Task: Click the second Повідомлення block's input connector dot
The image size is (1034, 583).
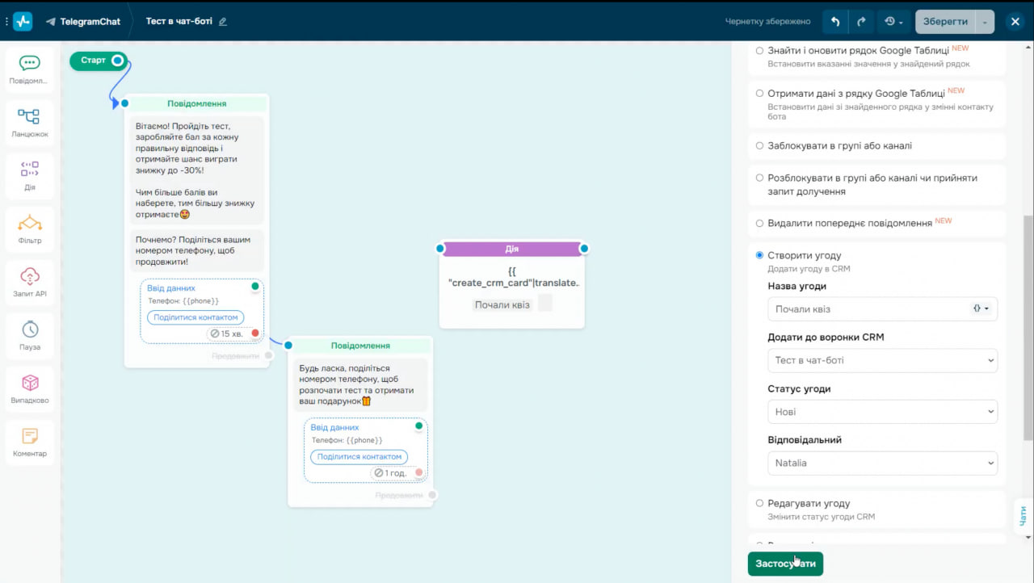Action: 289,346
